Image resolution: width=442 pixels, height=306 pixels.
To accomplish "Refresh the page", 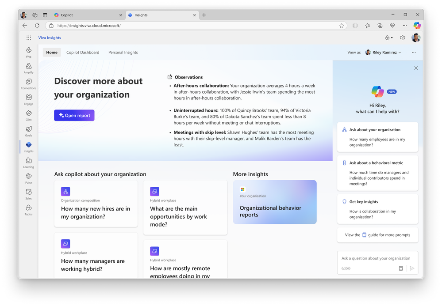I will tap(37, 26).
